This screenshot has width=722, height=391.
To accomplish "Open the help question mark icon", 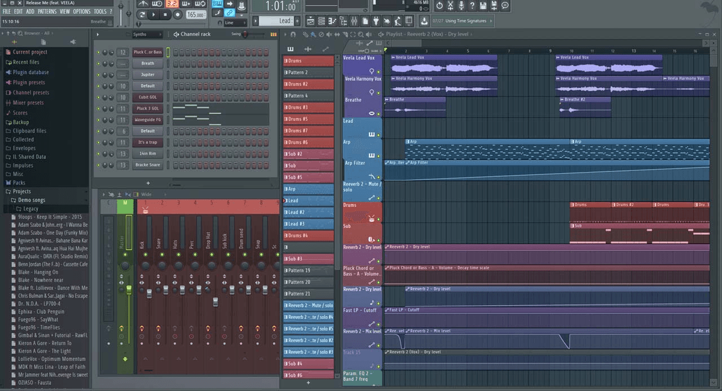I will click(x=473, y=5).
